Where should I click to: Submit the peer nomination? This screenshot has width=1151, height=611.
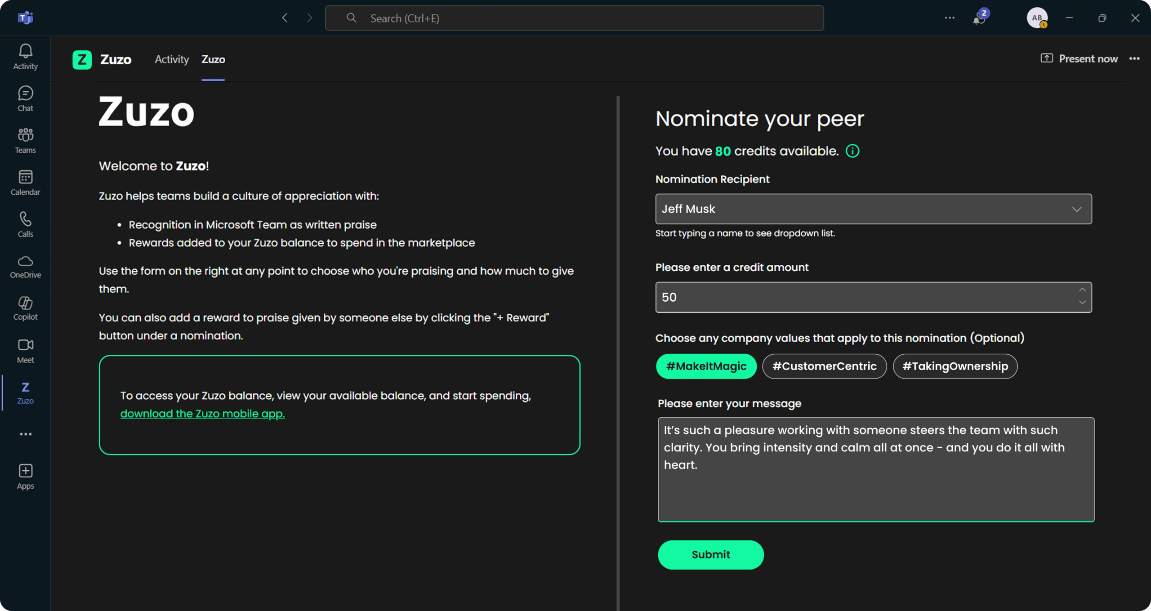tap(710, 554)
